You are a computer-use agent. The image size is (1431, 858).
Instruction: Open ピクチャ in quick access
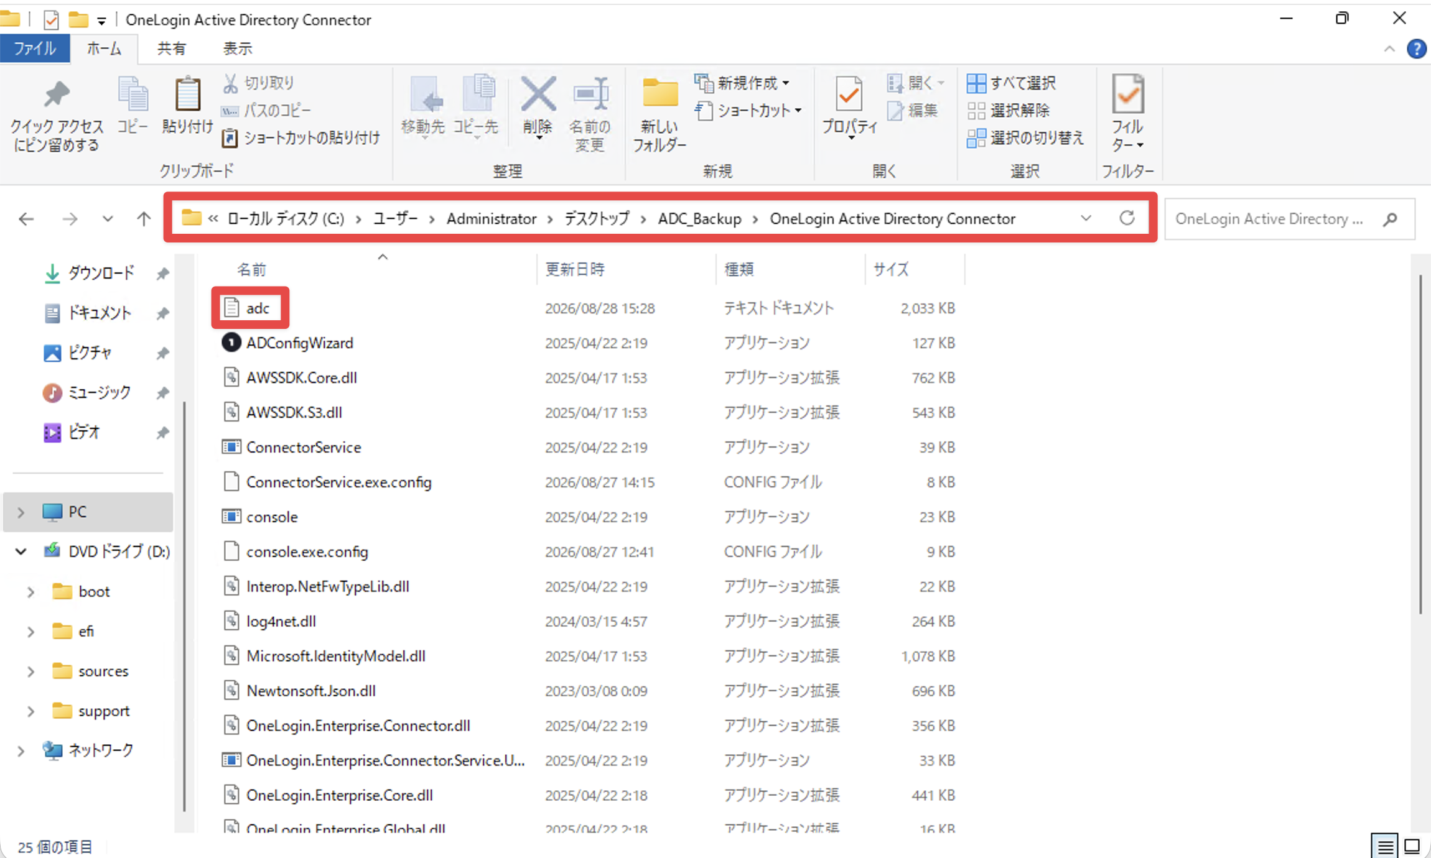pyautogui.click(x=90, y=353)
